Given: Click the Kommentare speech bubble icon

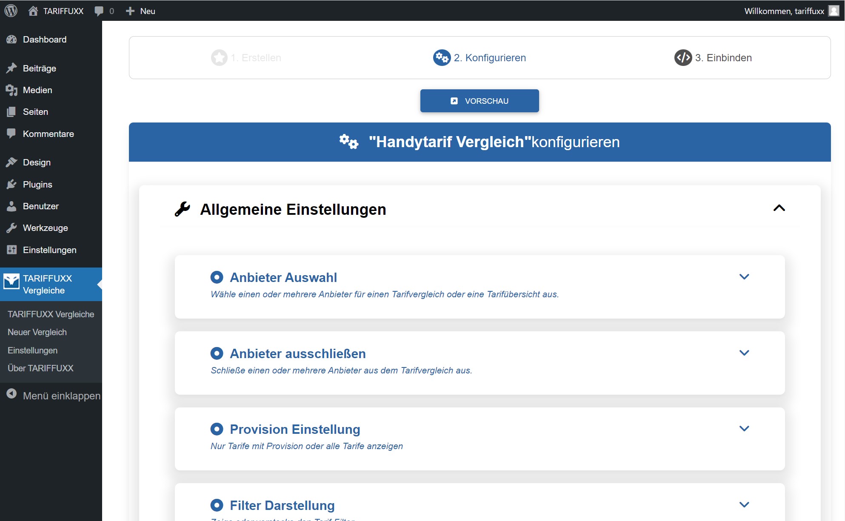Looking at the screenshot, I should point(11,134).
